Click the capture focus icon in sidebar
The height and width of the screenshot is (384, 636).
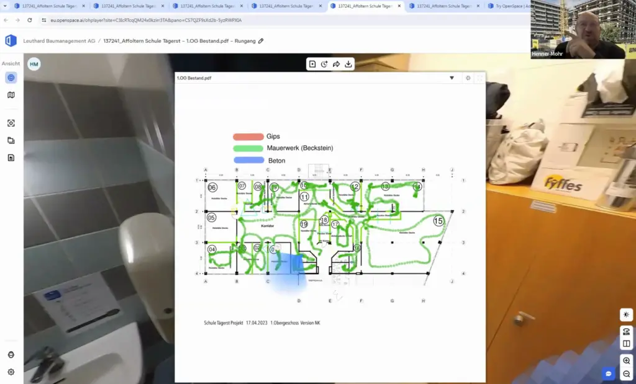point(11,123)
